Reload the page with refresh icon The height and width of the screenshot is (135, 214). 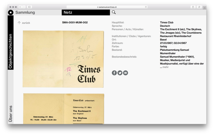(146, 7)
